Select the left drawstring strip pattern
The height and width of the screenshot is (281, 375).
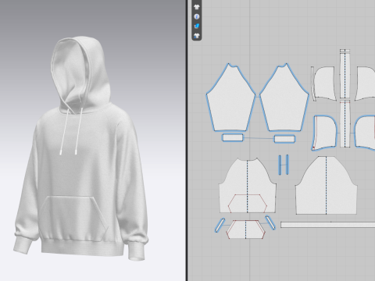[x=280, y=165]
